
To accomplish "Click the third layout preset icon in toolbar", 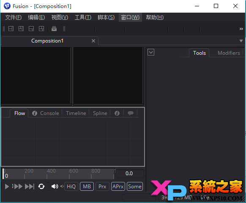I will pyautogui.click(x=31, y=29).
